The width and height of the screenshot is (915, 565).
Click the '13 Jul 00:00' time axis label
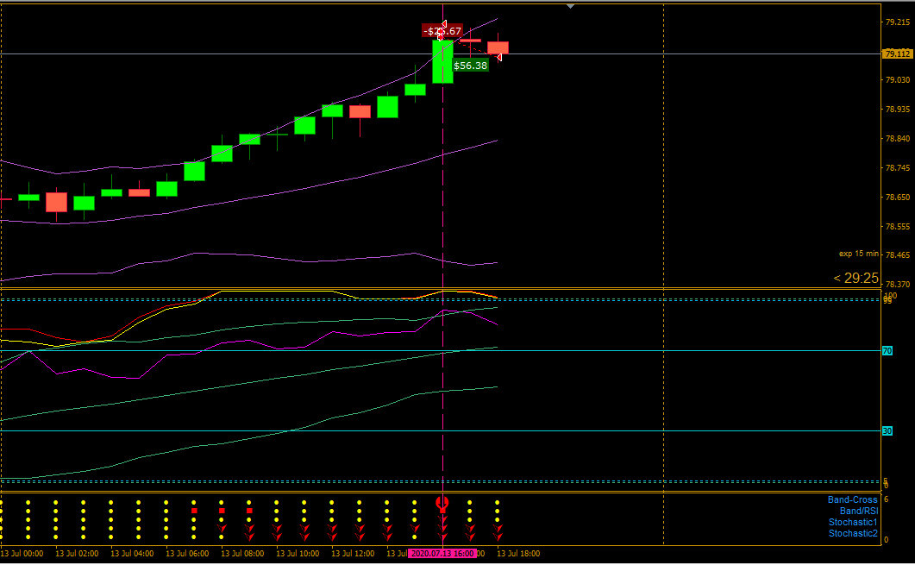pyautogui.click(x=22, y=553)
